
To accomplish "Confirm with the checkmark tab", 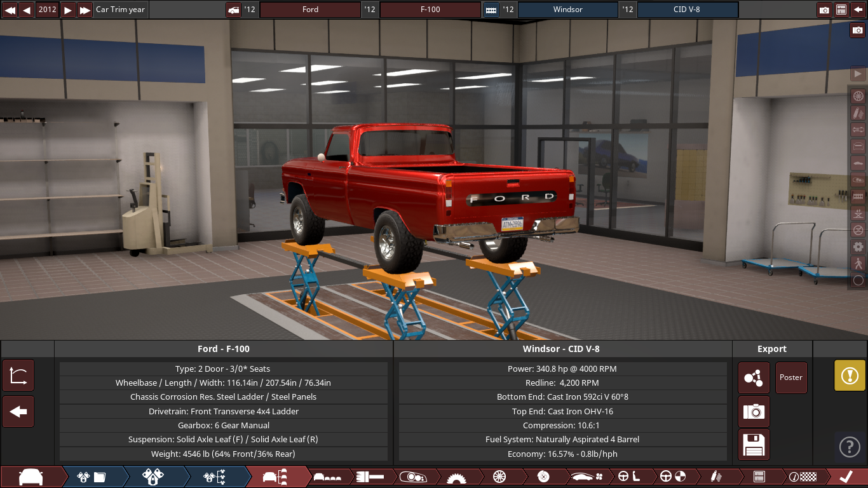I will 846,477.
